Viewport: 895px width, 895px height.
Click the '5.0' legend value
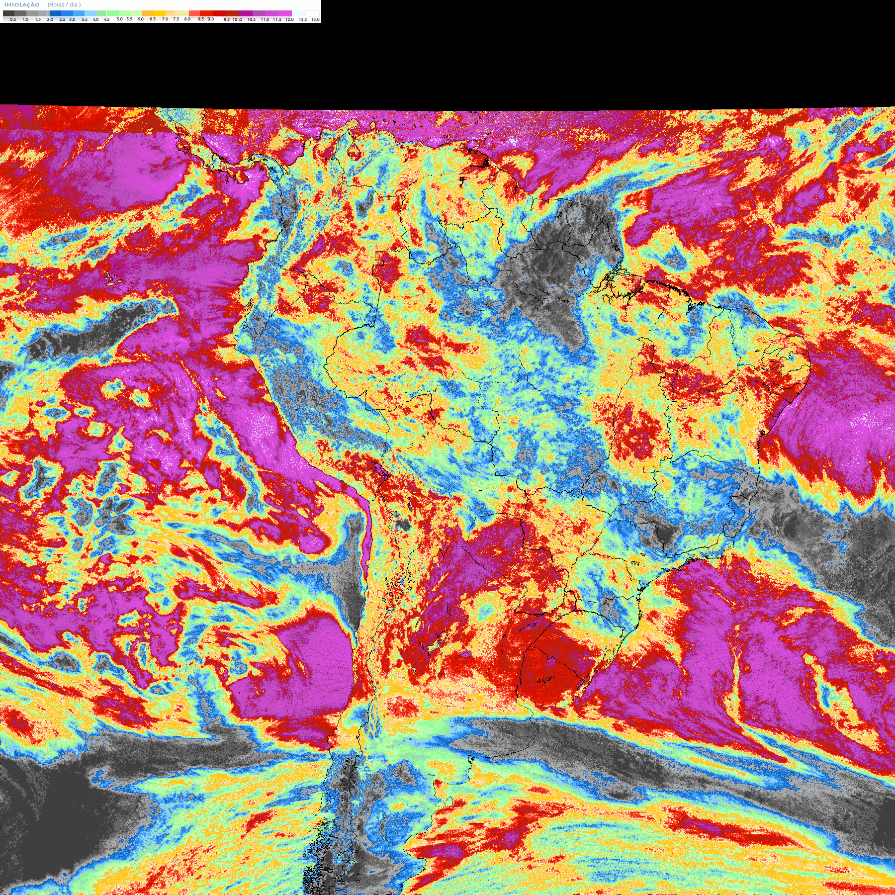[x=119, y=19]
